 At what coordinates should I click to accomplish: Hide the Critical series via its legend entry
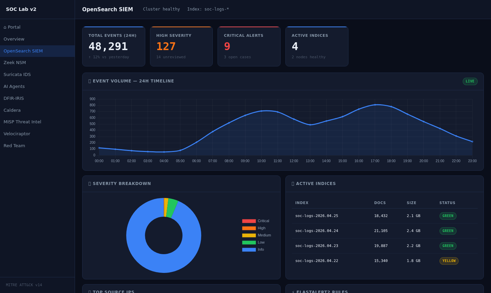pyautogui.click(x=257, y=221)
